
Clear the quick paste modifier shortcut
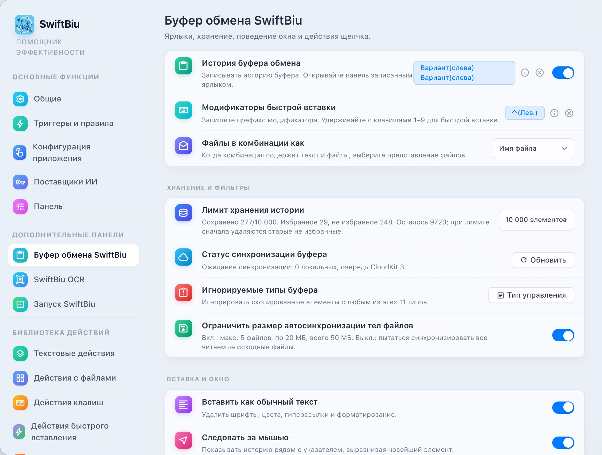(569, 113)
